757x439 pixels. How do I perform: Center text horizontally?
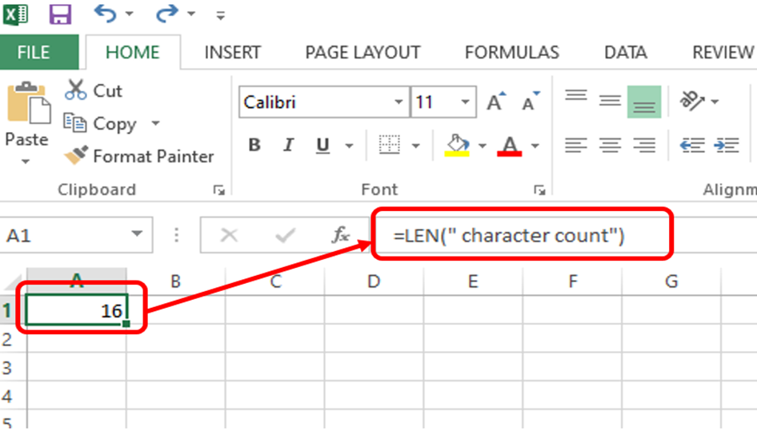[610, 145]
